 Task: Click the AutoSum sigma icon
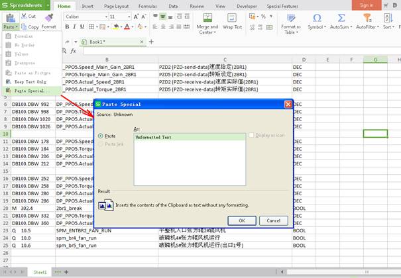[x=339, y=17]
